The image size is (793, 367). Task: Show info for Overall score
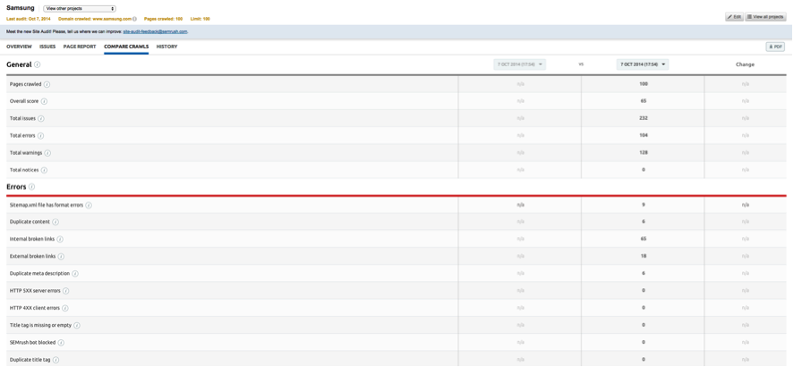click(44, 101)
